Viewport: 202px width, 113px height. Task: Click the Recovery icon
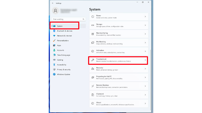(93, 69)
